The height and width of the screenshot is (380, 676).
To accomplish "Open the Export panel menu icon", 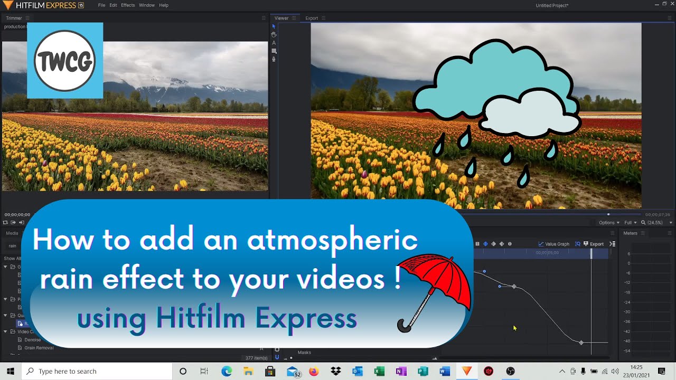I will [x=323, y=18].
